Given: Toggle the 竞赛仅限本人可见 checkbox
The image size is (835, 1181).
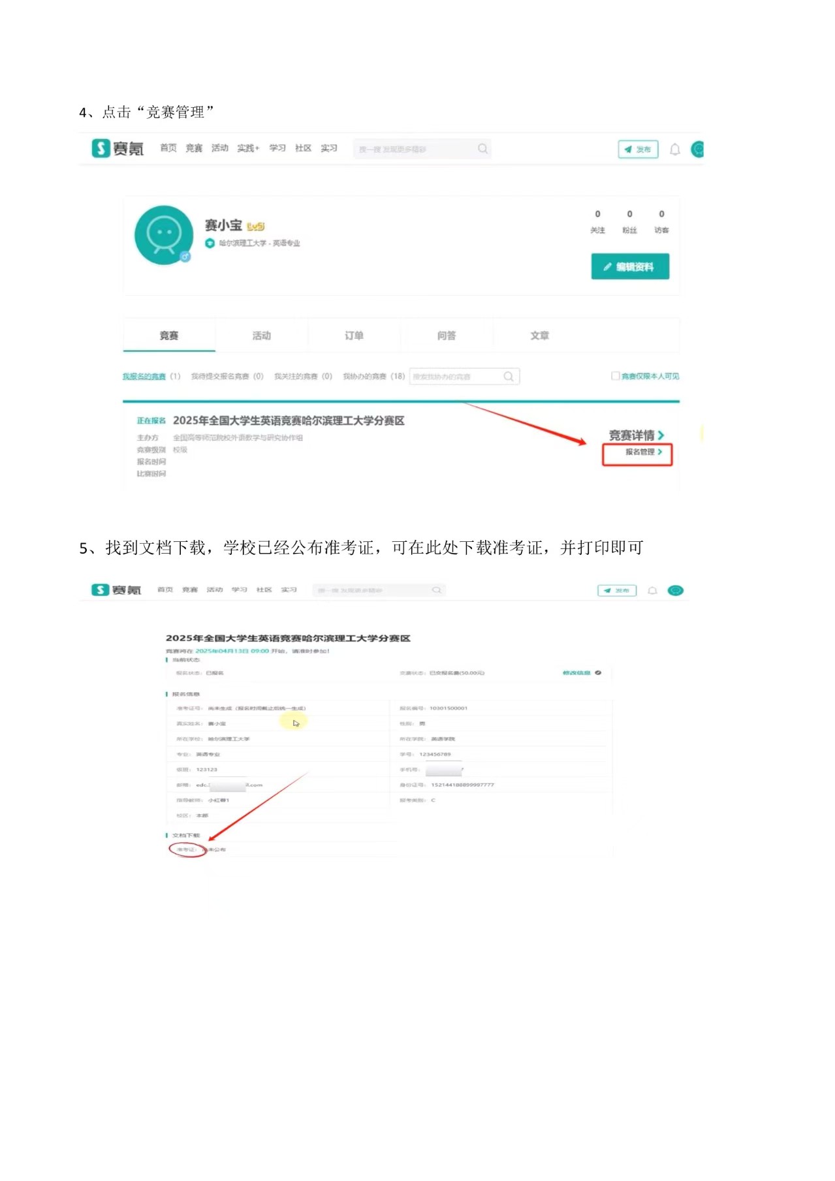Looking at the screenshot, I should click(615, 375).
